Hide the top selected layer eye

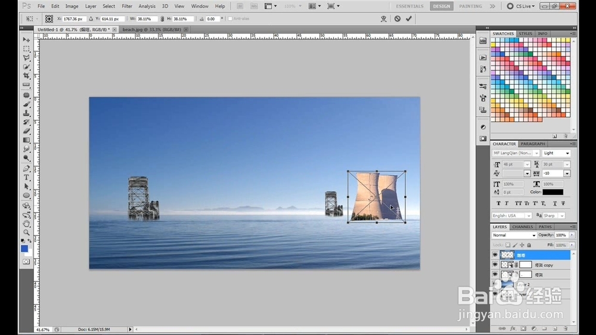pyautogui.click(x=495, y=255)
